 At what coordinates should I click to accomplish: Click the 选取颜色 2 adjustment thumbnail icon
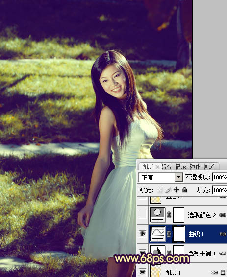click(158, 215)
